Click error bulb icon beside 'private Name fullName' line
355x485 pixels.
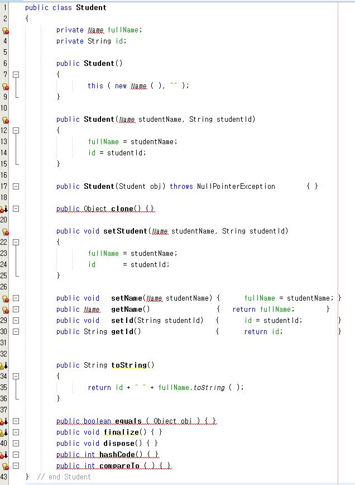(x=5, y=30)
